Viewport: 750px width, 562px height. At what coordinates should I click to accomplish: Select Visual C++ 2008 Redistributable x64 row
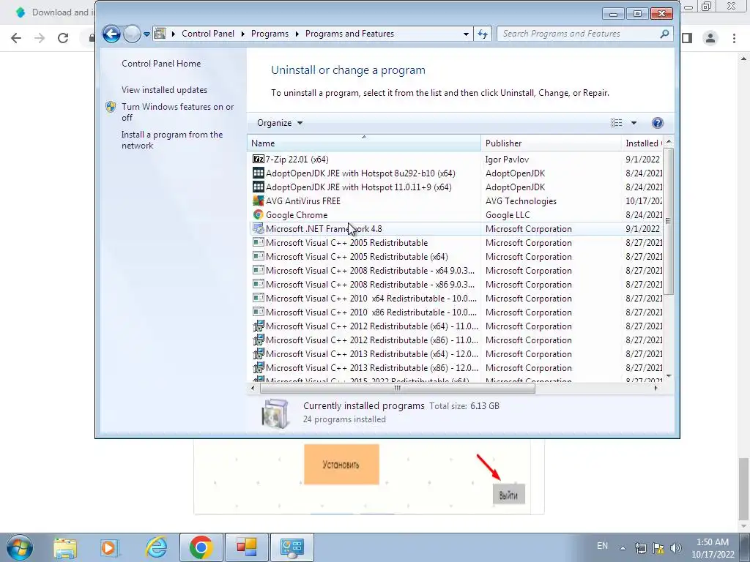[457, 271]
